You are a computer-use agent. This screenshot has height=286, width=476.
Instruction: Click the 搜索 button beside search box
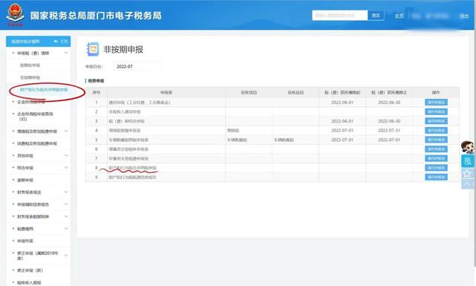[376, 16]
